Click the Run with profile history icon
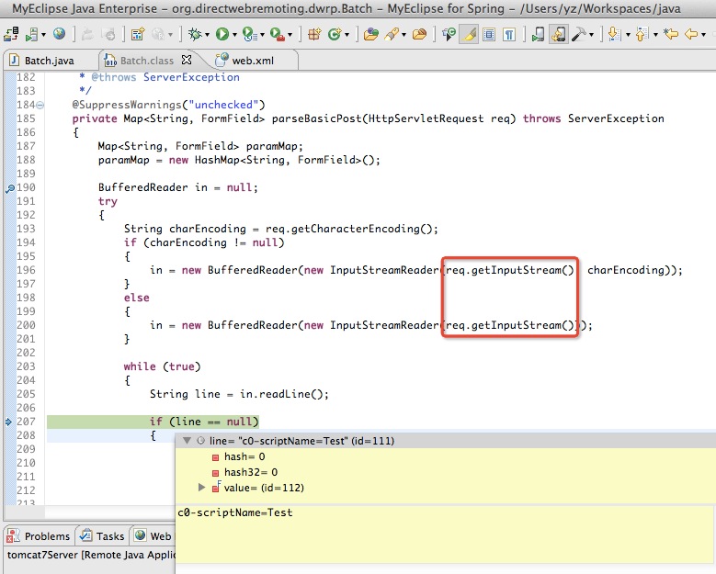Viewport: 716px width, 574px height. click(249, 34)
